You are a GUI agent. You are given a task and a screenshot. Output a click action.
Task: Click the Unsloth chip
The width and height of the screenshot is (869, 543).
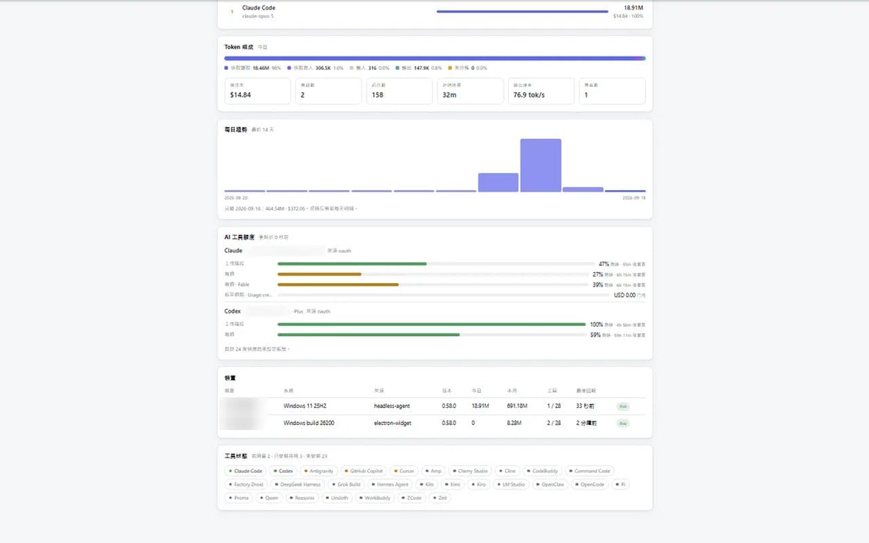(x=337, y=498)
